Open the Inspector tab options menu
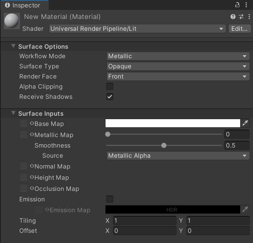The width and height of the screenshot is (253, 243). (246, 5)
